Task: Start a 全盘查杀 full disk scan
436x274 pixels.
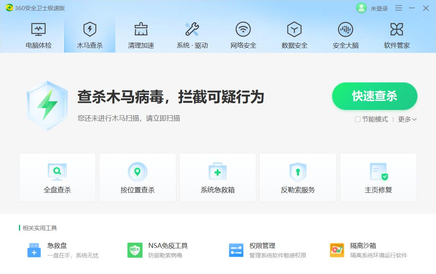Action: (57, 177)
